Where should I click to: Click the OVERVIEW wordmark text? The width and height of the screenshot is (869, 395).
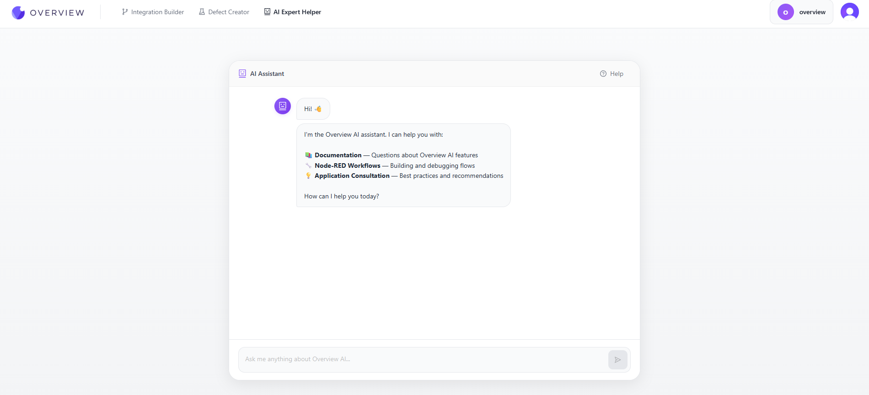(x=57, y=13)
